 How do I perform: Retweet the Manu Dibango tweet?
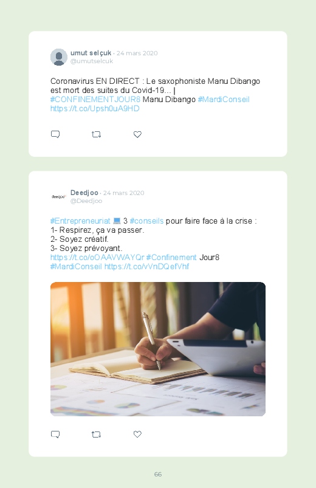(96, 134)
